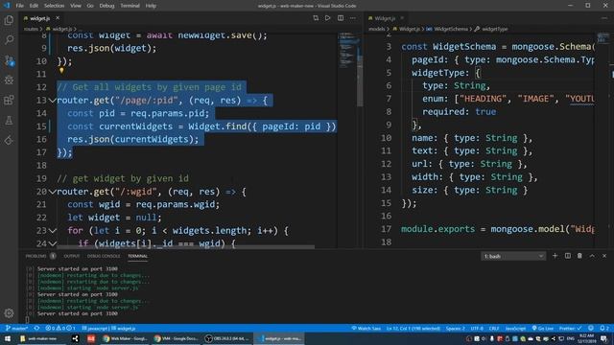The height and width of the screenshot is (345, 614).
Task: Click Prettier status bar item
Action: 570,328
